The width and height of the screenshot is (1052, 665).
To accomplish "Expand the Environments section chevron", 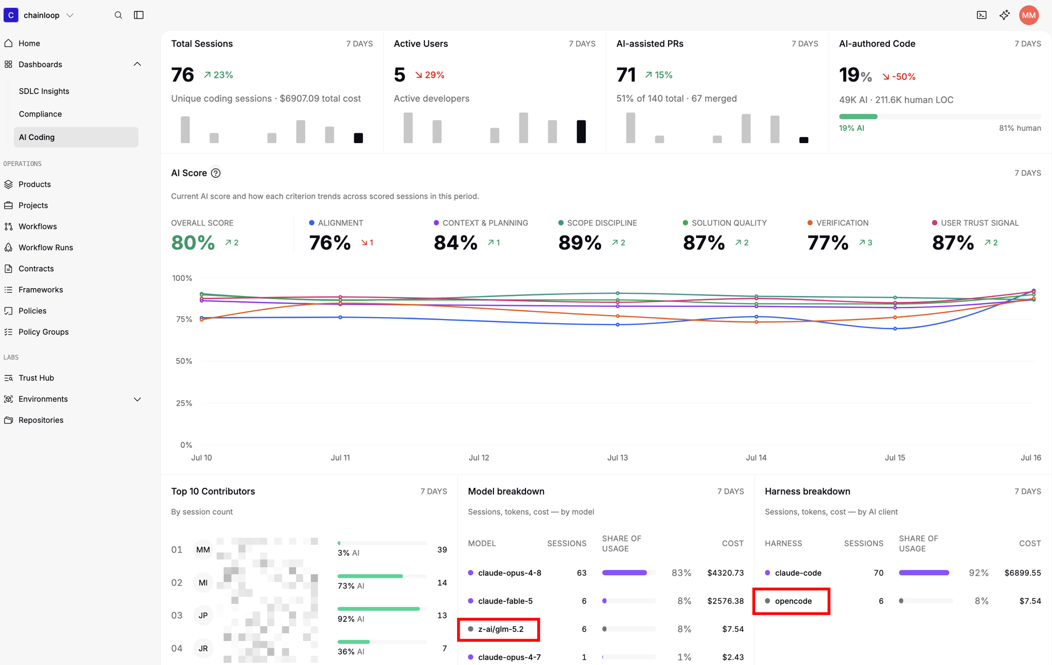I will [137, 399].
